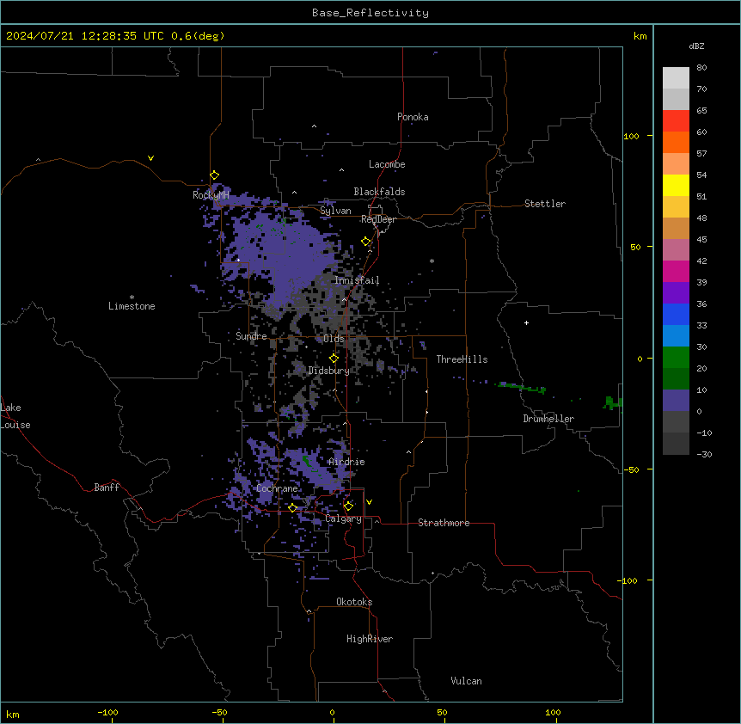Click the 100 km tick on vertical axis
Image resolution: width=741 pixels, height=724 pixels.
point(631,136)
